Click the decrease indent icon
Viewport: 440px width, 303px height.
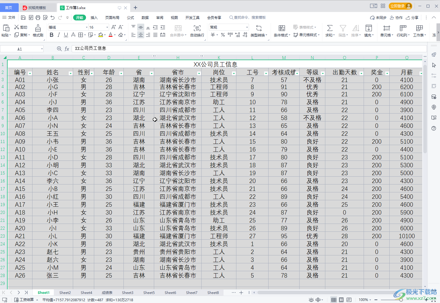tap(155, 27)
